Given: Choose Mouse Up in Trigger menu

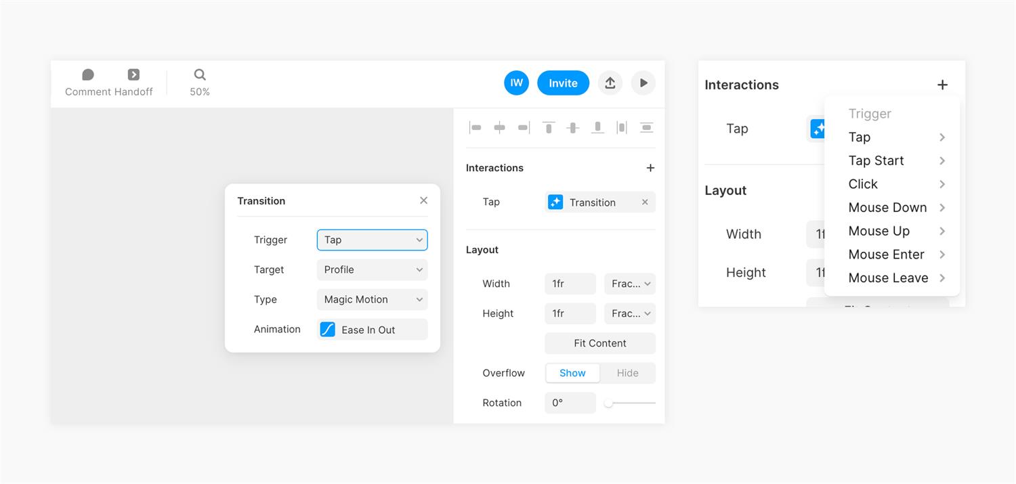Looking at the screenshot, I should coord(892,231).
